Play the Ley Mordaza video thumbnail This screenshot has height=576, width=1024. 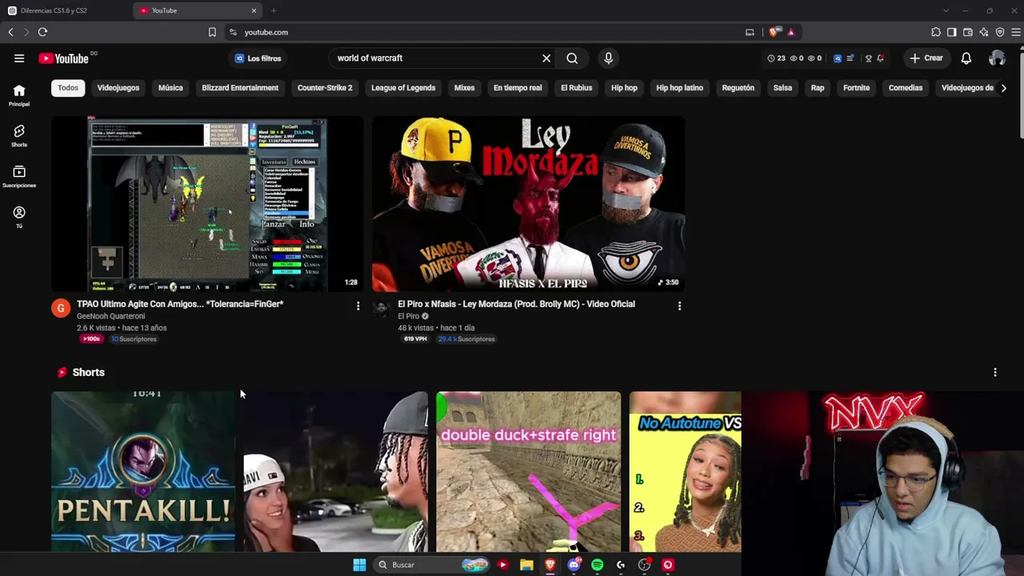(x=528, y=204)
